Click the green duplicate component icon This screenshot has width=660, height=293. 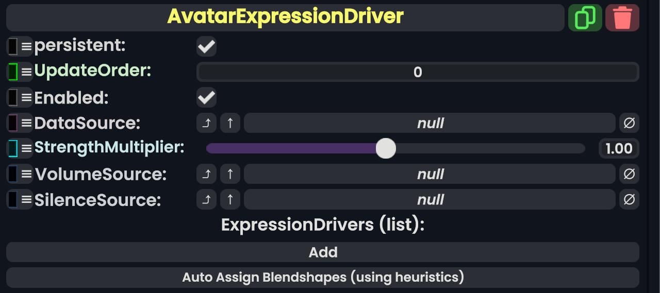coord(585,18)
